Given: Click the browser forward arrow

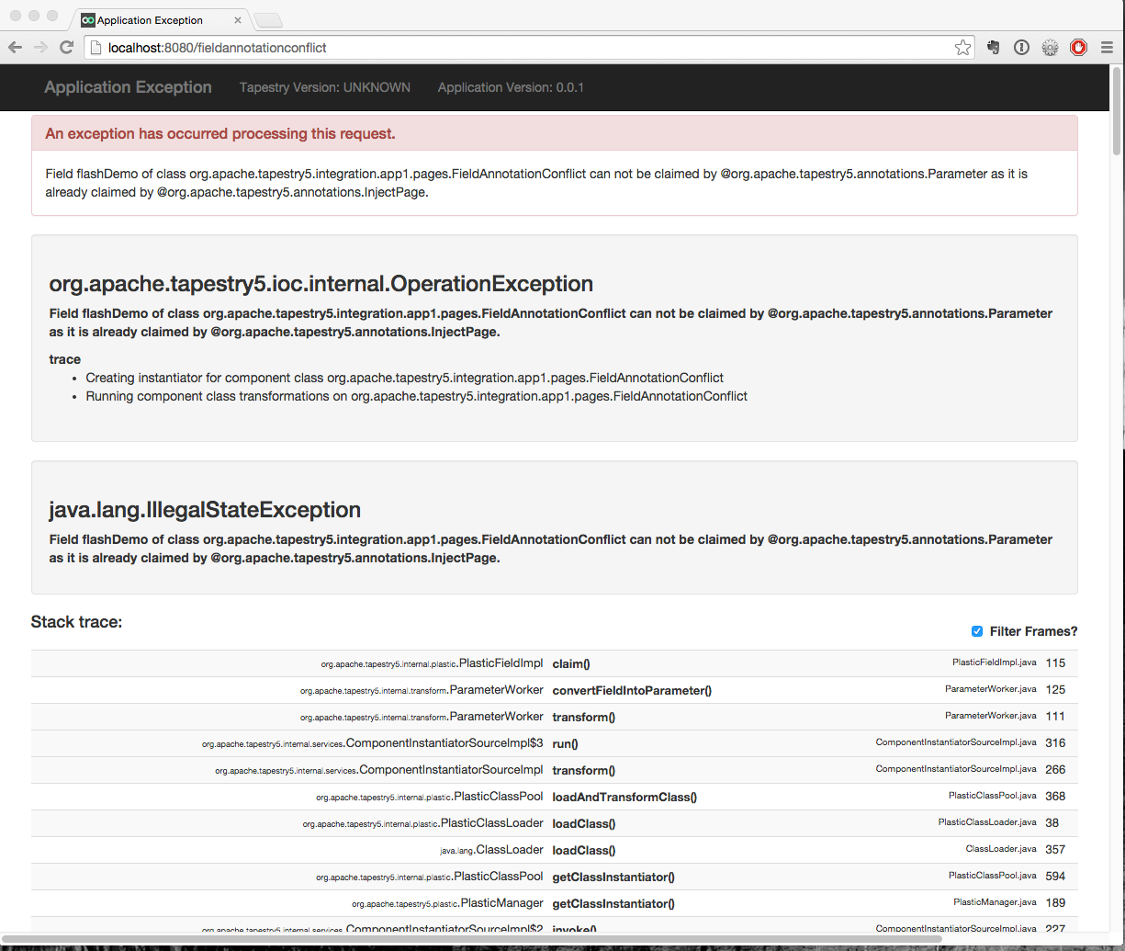Looking at the screenshot, I should point(40,48).
